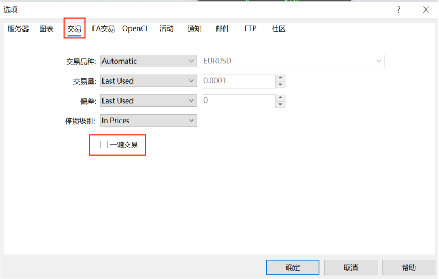Open the EURUSD symbol dropdown

coord(293,61)
